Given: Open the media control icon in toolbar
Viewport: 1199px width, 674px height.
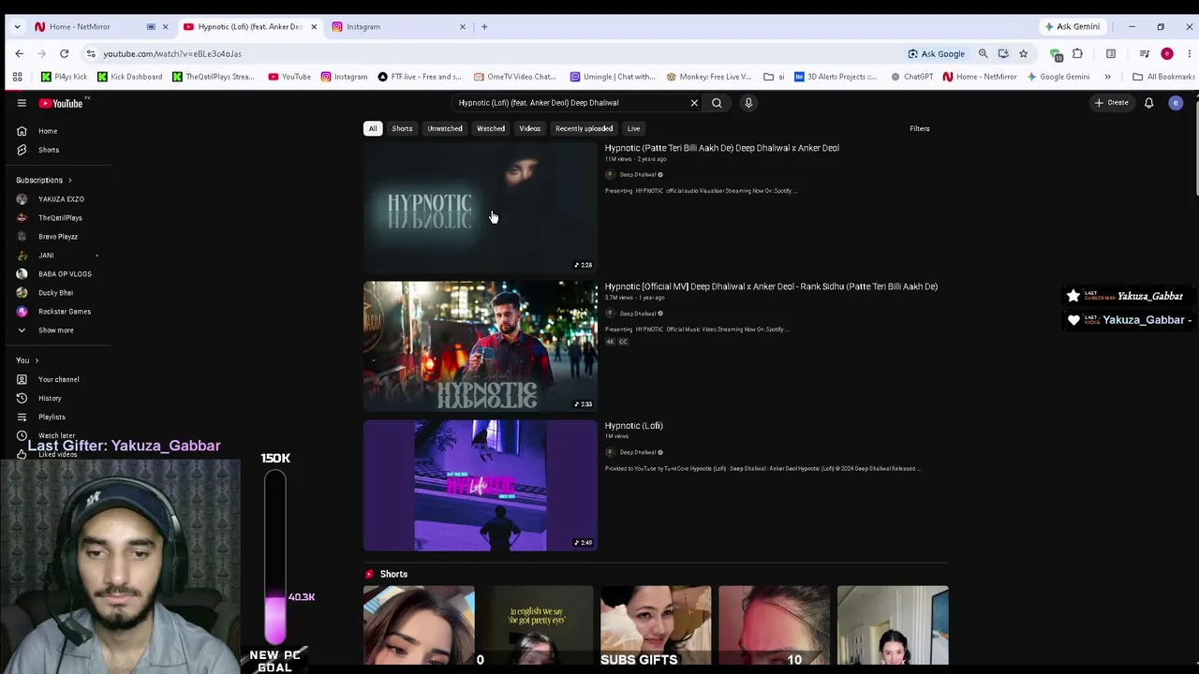Looking at the screenshot, I should click(x=1144, y=53).
